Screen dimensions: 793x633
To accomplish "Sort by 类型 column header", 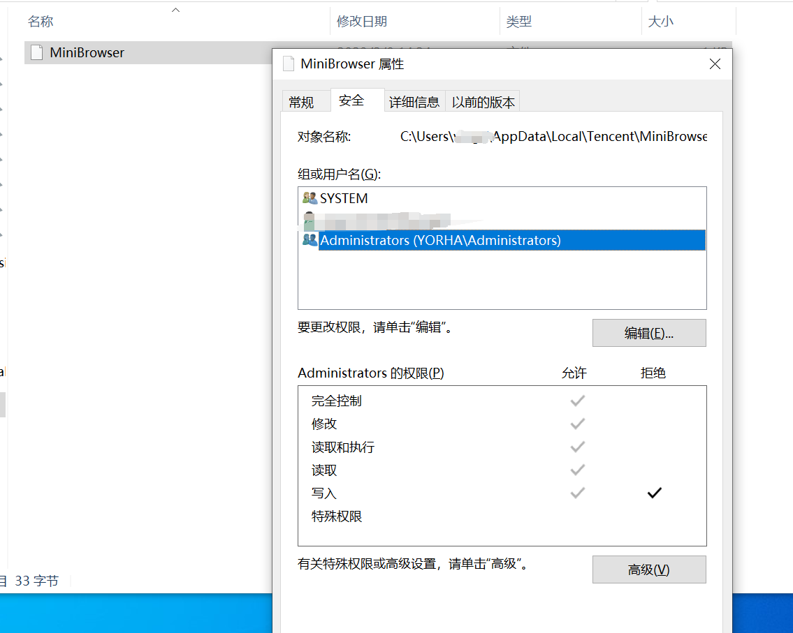I will point(519,21).
